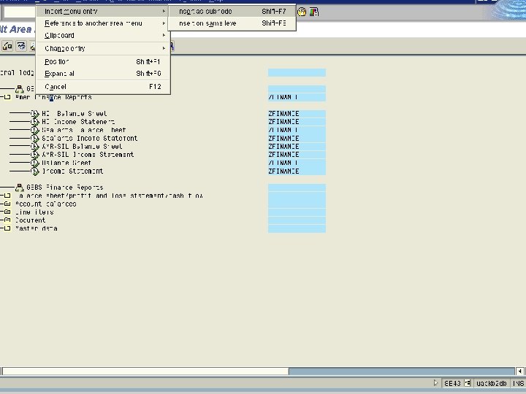Click the help icon in the top toolbar
The image size is (526, 394).
coord(302,12)
